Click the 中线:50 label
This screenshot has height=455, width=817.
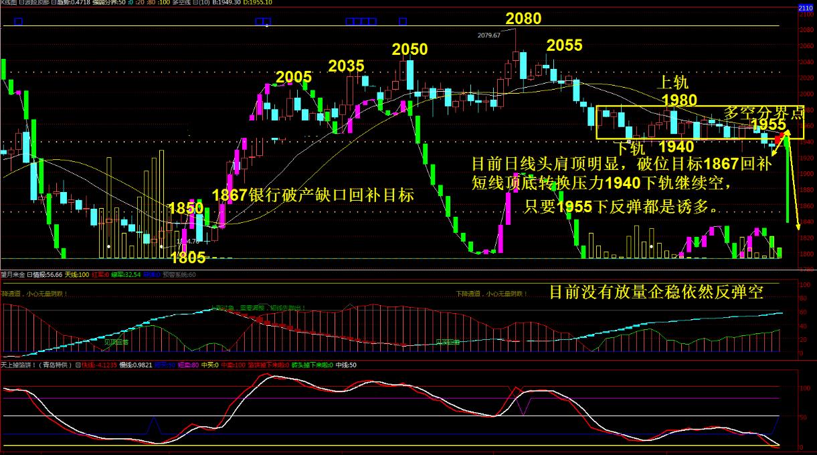[x=347, y=365]
